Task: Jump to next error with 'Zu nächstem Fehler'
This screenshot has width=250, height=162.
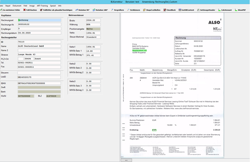Action: [10, 10]
